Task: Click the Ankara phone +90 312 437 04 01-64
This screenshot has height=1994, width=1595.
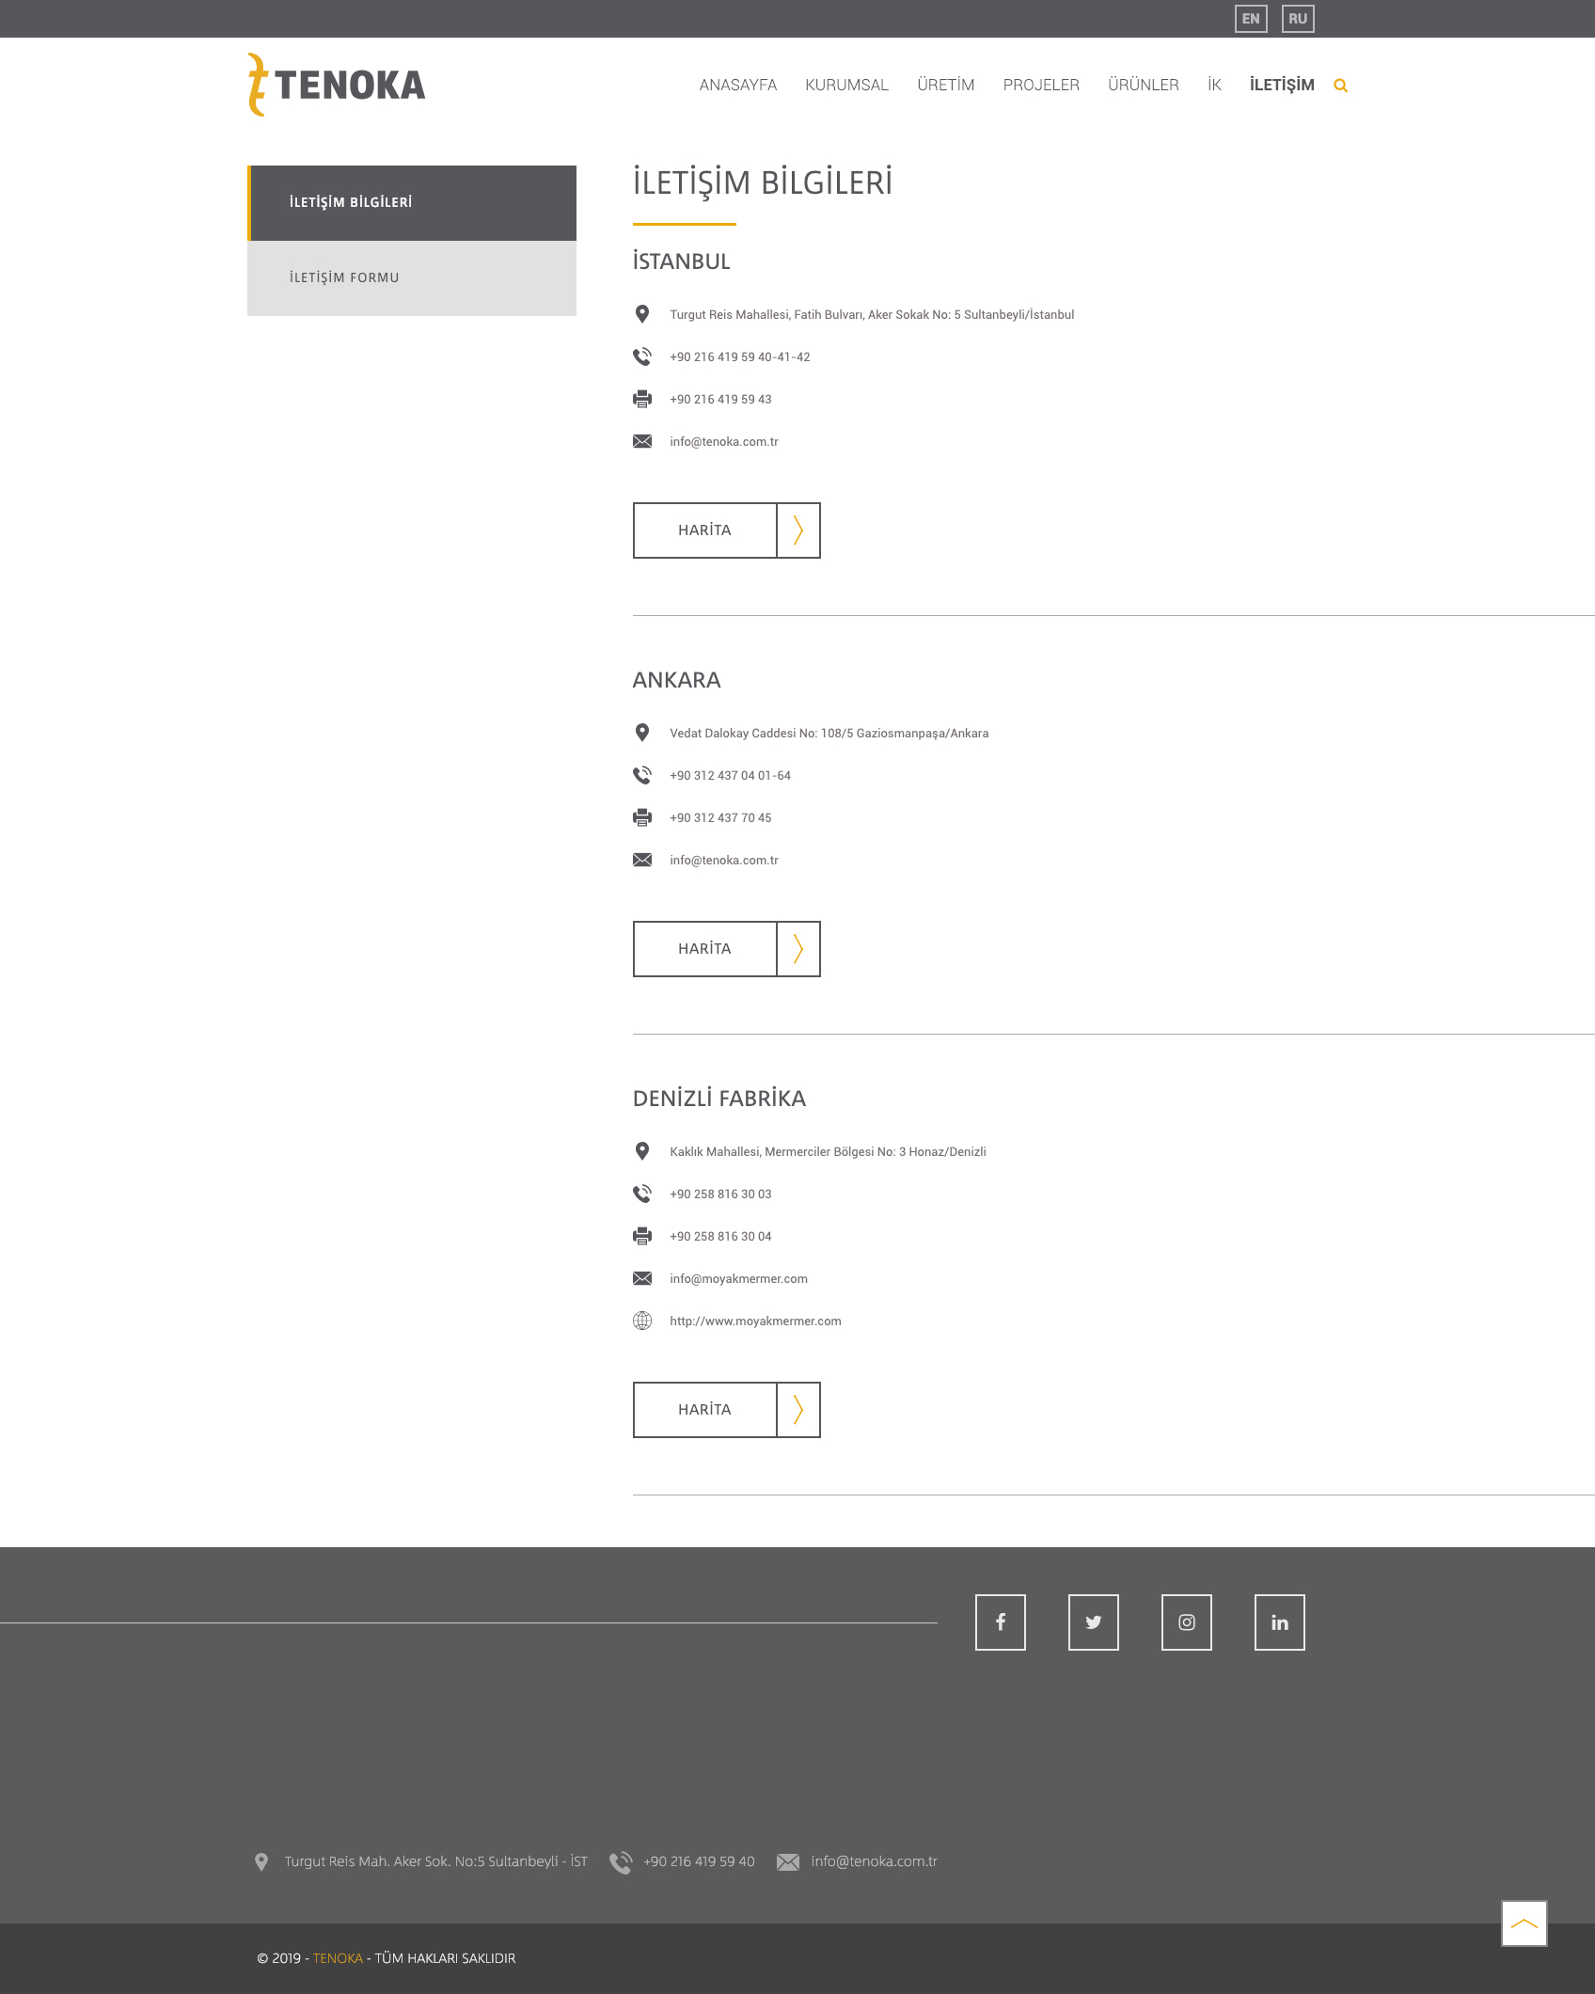Action: (730, 776)
